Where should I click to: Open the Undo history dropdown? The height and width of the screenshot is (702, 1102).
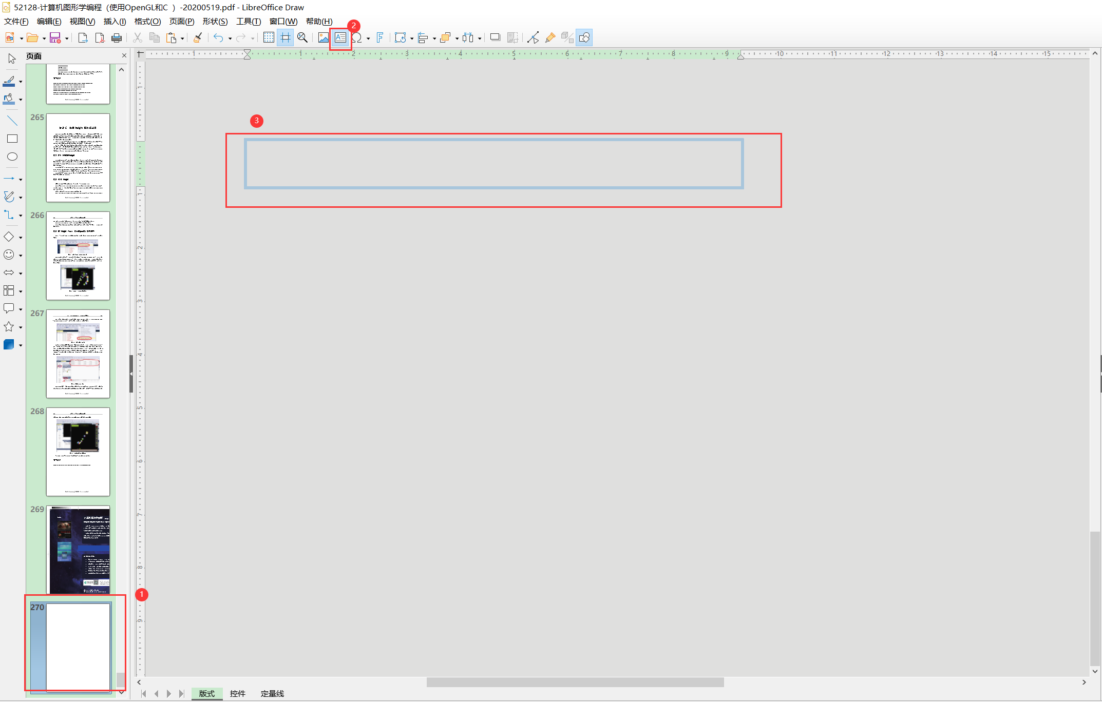[230, 38]
